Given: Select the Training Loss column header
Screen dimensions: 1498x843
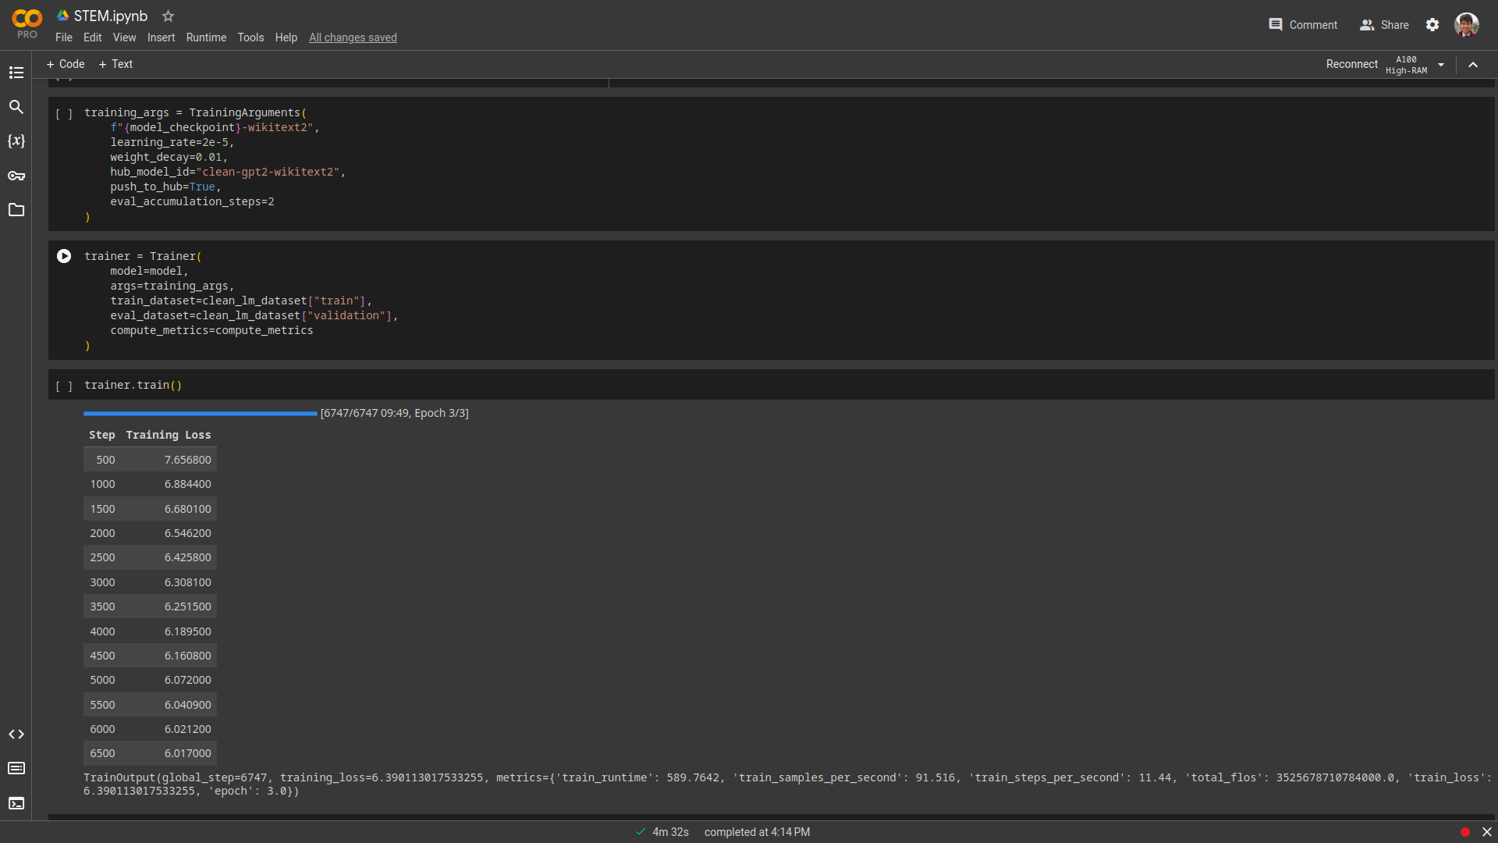Looking at the screenshot, I should 169,435.
